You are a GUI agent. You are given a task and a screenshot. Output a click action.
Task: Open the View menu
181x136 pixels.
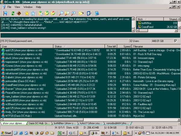pos(17,7)
